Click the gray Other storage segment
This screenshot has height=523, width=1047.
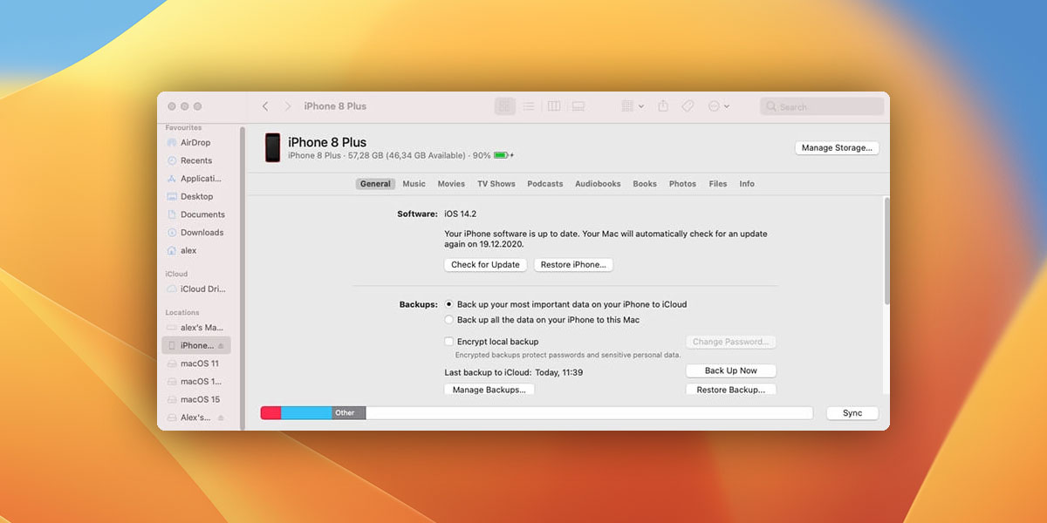[x=348, y=413]
